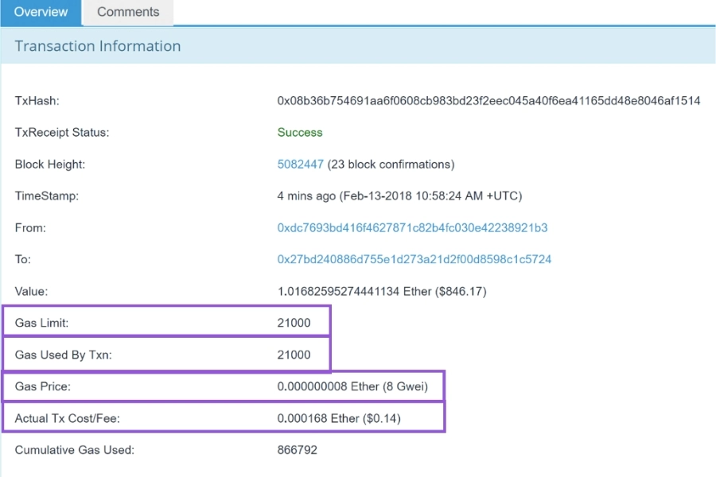Click the Gas Price: label
The image size is (716, 477).
click(42, 386)
